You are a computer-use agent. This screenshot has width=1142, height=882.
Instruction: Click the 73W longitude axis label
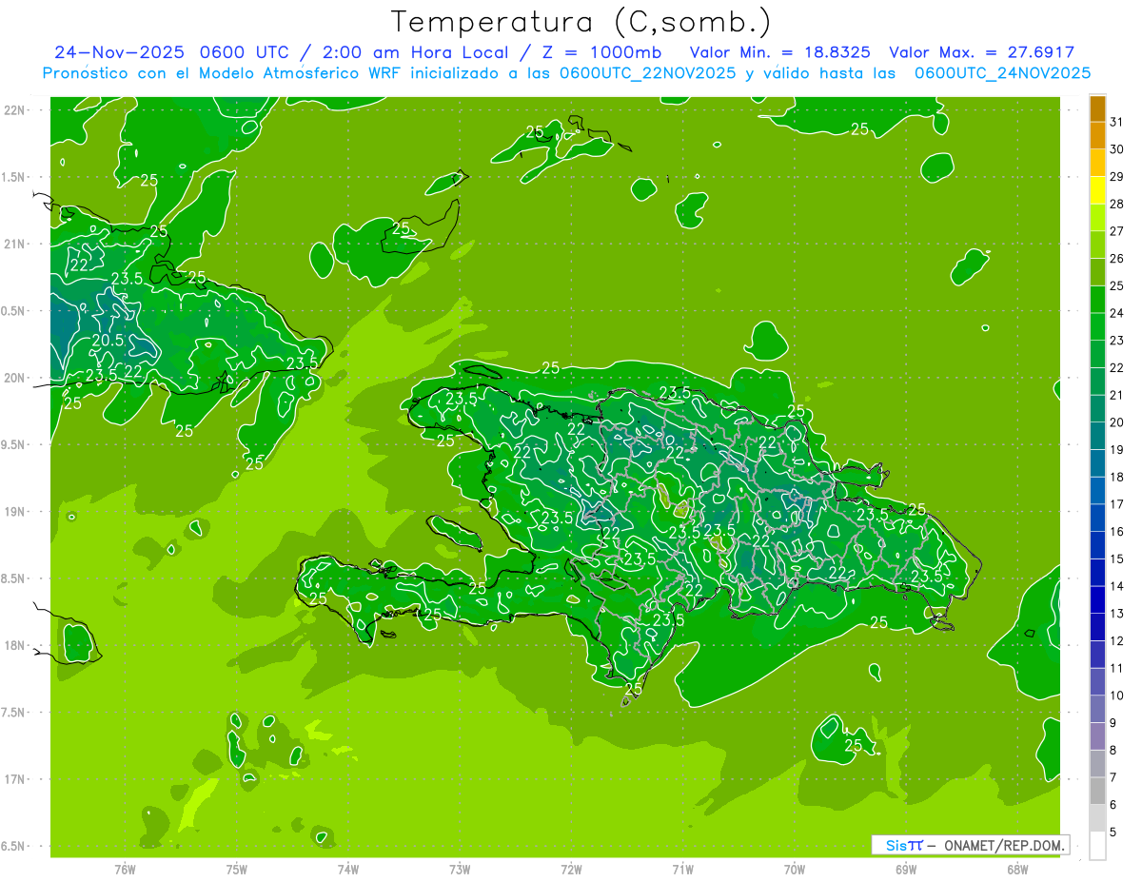460,870
